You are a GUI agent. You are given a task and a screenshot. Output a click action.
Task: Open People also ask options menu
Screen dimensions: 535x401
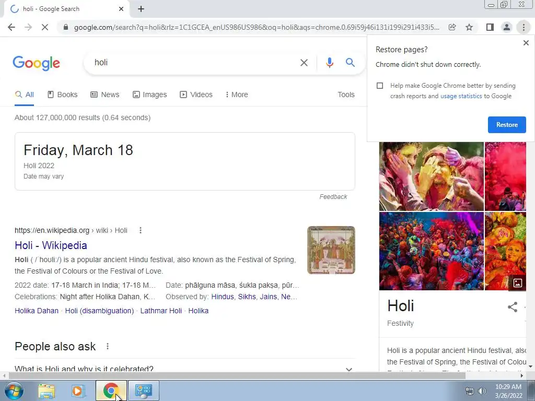pyautogui.click(x=108, y=347)
